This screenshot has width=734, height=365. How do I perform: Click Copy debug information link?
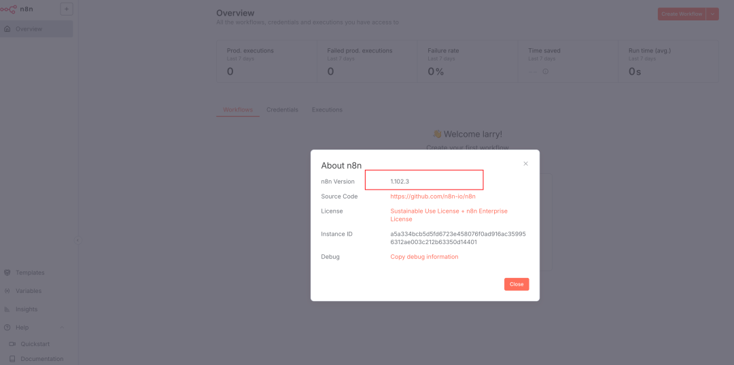coord(424,257)
